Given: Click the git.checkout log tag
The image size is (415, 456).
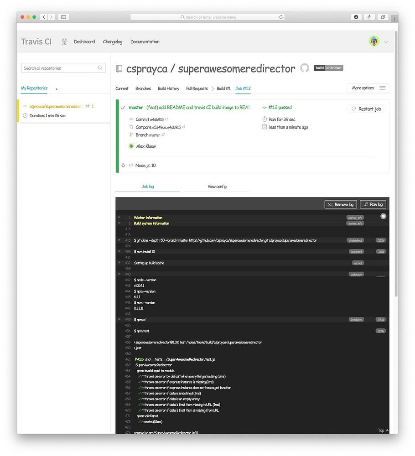Looking at the screenshot, I should (355, 240).
